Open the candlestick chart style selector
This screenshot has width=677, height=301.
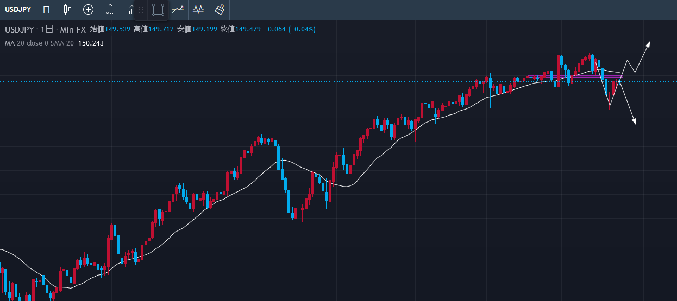[67, 9]
